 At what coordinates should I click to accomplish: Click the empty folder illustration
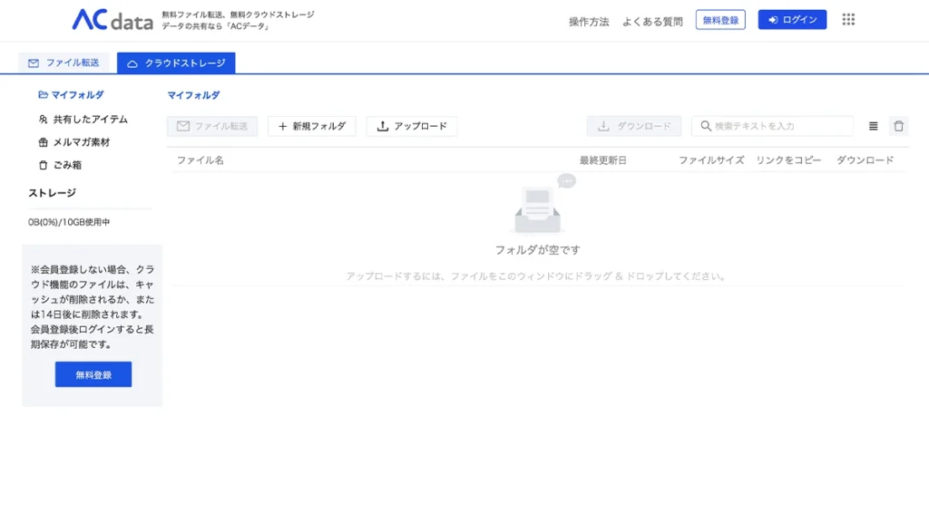pyautogui.click(x=543, y=204)
